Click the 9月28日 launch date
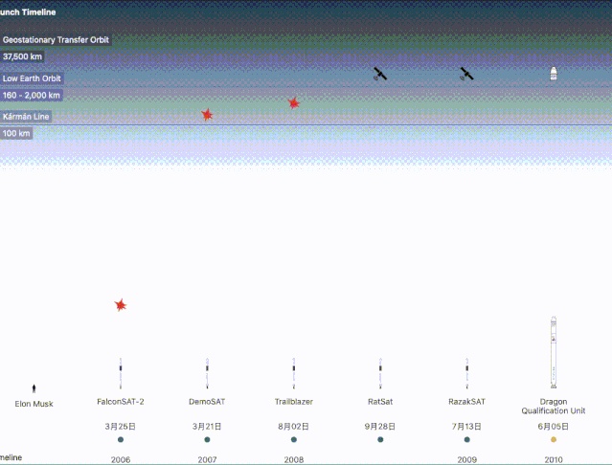This screenshot has width=612, height=465. pyautogui.click(x=380, y=427)
